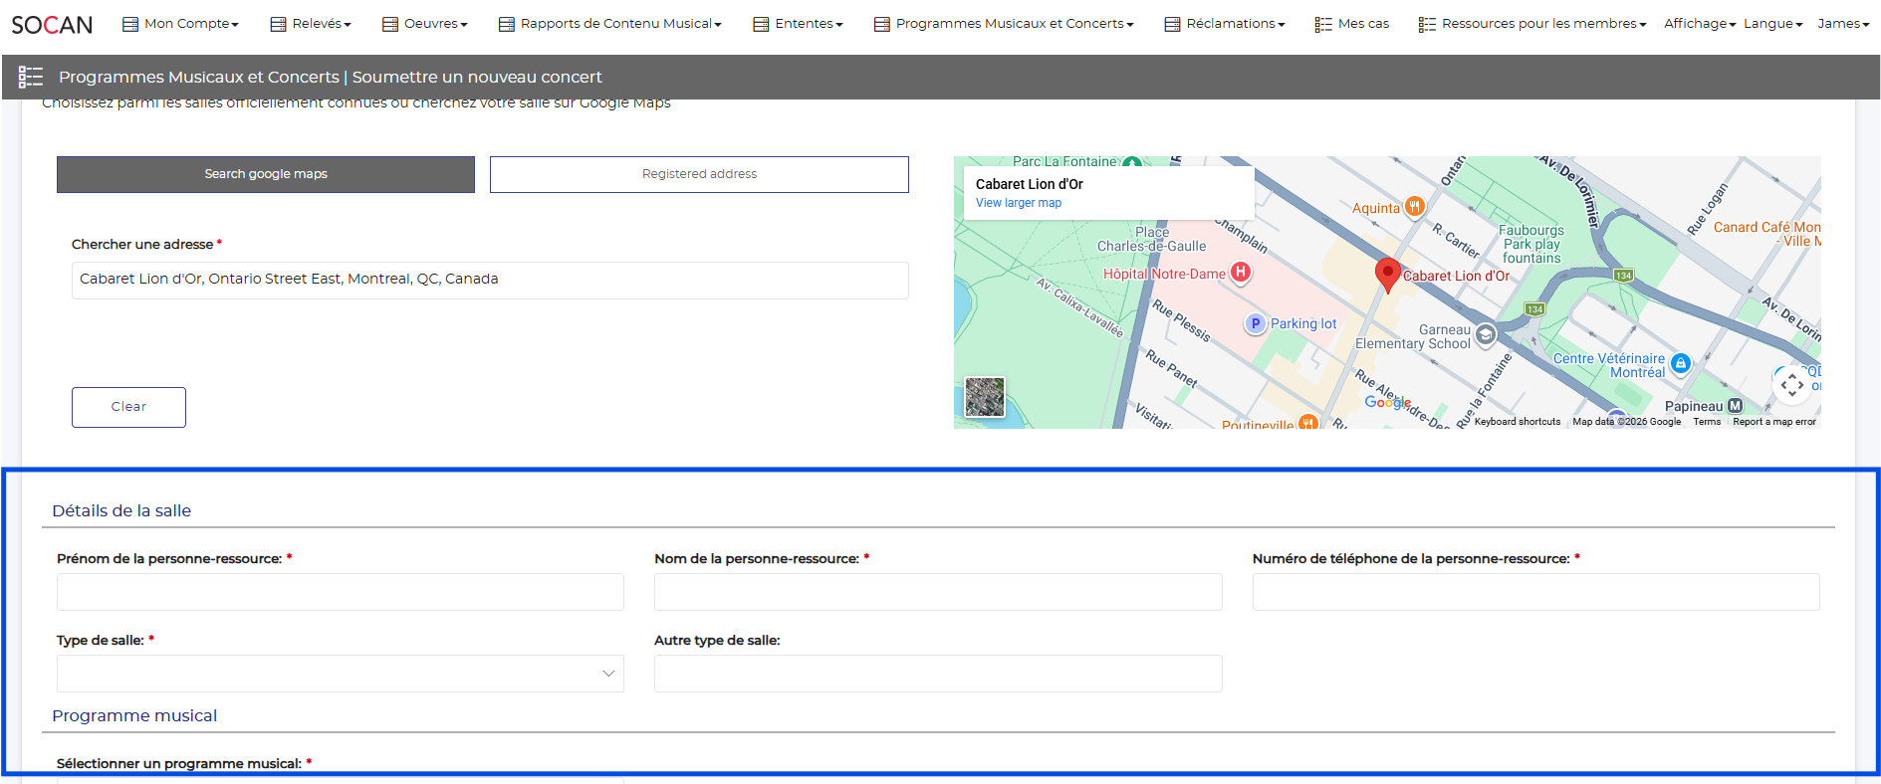This screenshot has height=784, width=1881.
Task: Open the View larger map link
Action: click(1018, 203)
